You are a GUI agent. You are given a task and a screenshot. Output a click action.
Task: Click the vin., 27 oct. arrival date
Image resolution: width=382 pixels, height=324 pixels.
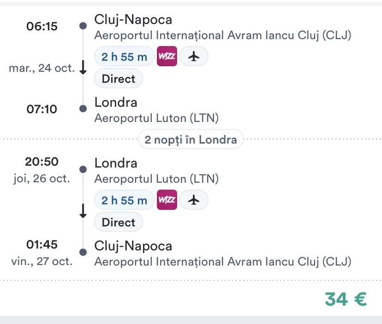click(42, 261)
